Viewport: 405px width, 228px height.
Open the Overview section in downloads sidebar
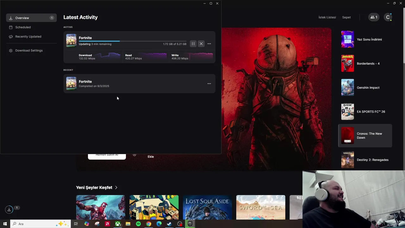pos(31,18)
